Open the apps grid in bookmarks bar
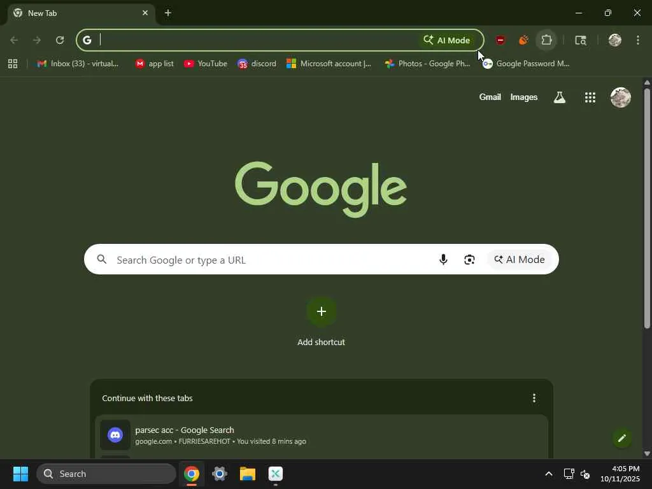The height and width of the screenshot is (489, 652). pyautogui.click(x=13, y=64)
